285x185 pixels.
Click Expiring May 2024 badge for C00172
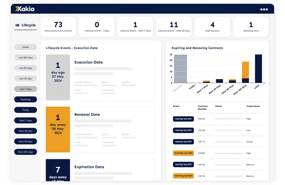click(183, 142)
